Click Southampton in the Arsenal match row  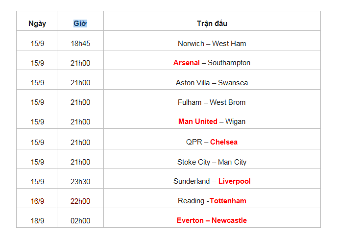coord(229,63)
